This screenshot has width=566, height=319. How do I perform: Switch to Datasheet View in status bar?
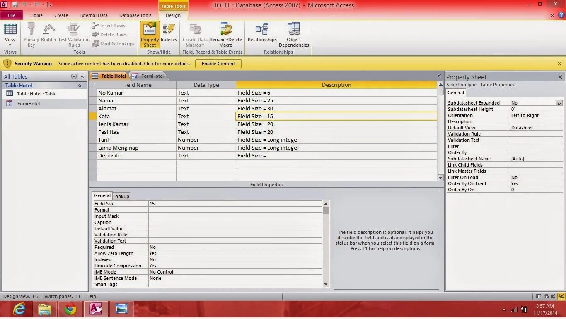[x=538, y=296]
